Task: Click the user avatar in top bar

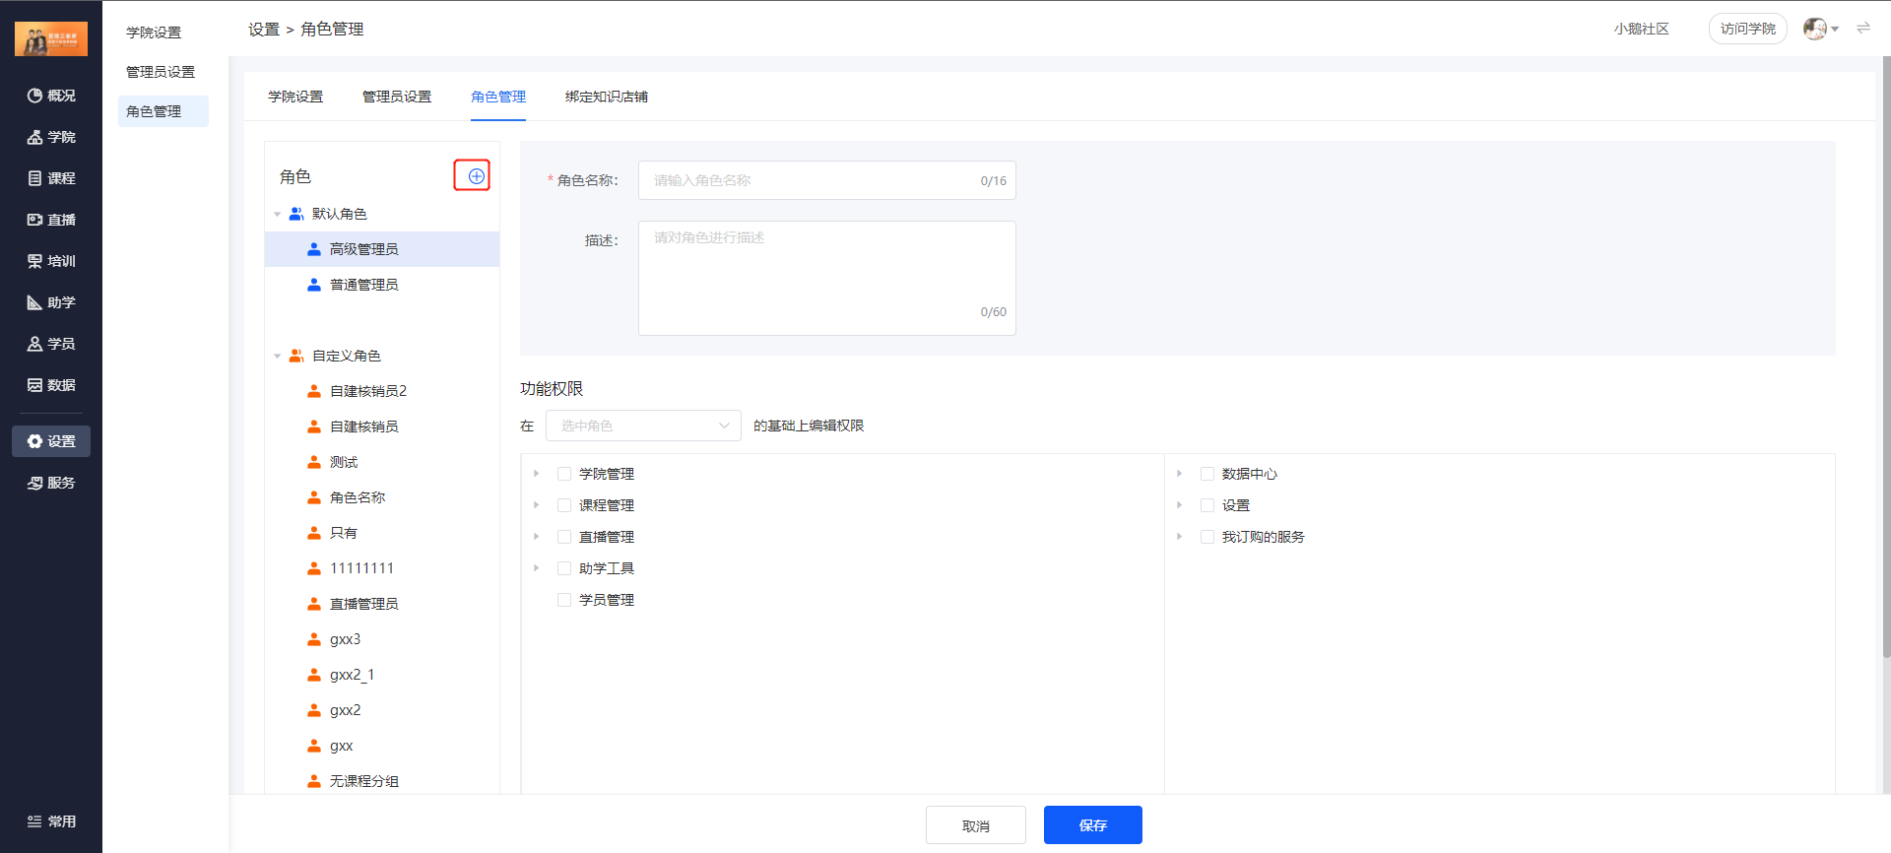Action: coord(1815,29)
